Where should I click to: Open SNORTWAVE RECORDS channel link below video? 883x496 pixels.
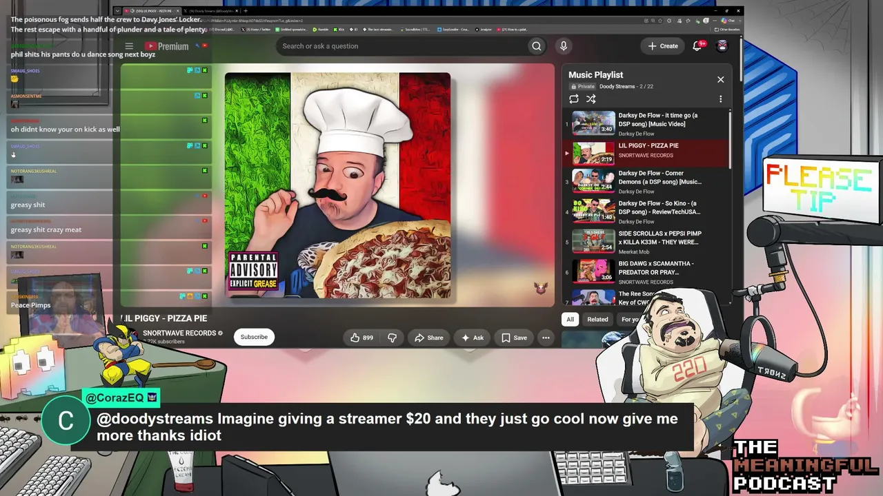click(179, 333)
